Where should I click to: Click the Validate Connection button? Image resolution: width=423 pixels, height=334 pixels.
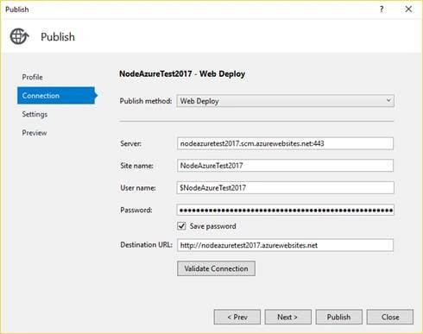pos(216,268)
